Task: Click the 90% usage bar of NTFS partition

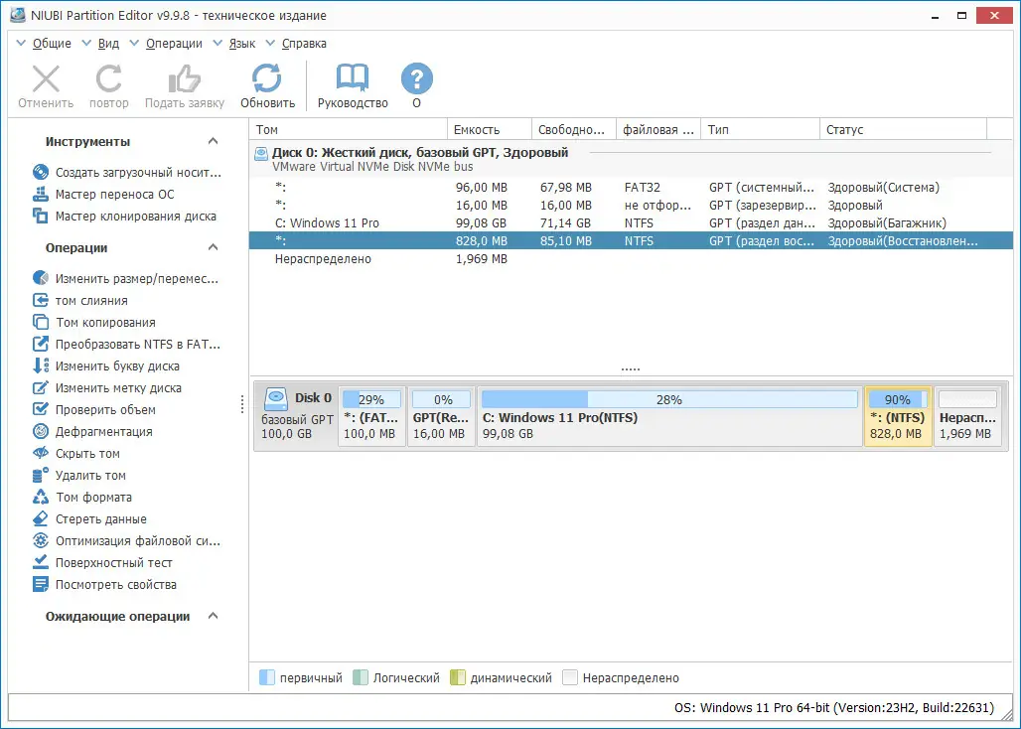Action: coord(898,399)
